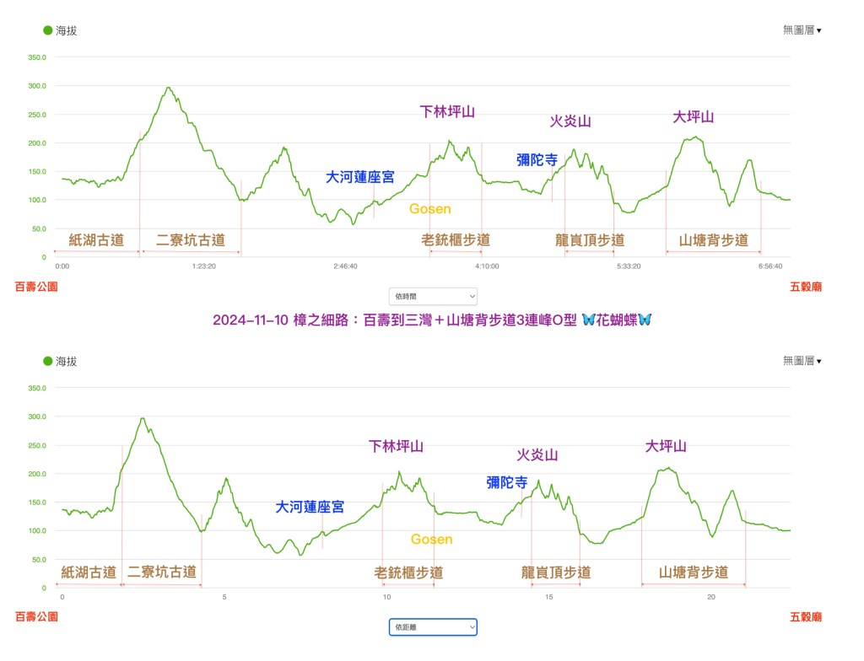Click the left butterfly icon in the title

[x=589, y=320]
